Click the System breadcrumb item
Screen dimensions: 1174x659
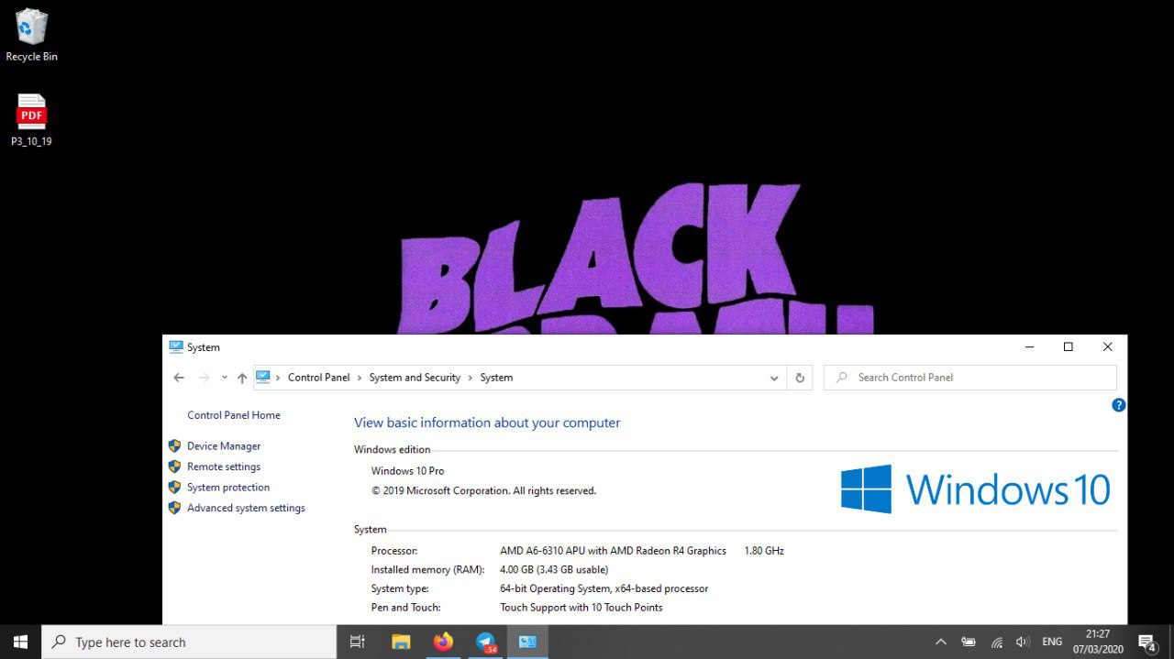click(x=496, y=378)
